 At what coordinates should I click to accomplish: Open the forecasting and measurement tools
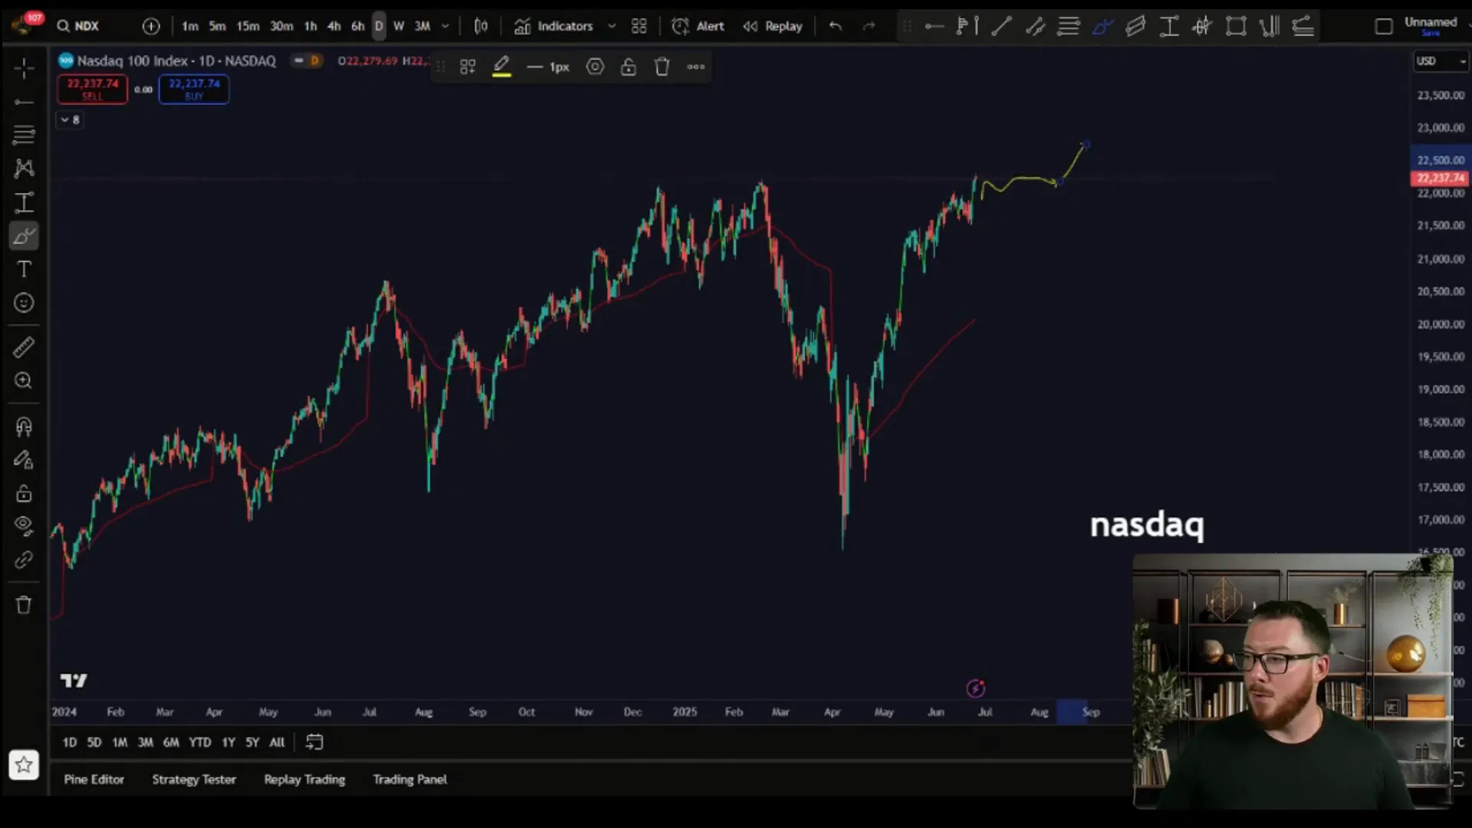24,202
